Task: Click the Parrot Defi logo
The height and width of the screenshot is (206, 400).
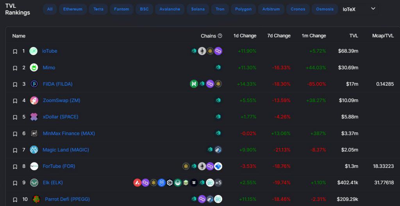Action: (x=36, y=199)
